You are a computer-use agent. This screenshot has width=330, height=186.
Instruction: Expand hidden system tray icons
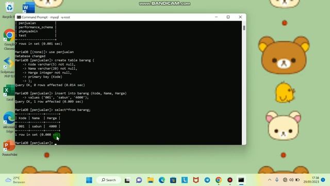(x=270, y=180)
